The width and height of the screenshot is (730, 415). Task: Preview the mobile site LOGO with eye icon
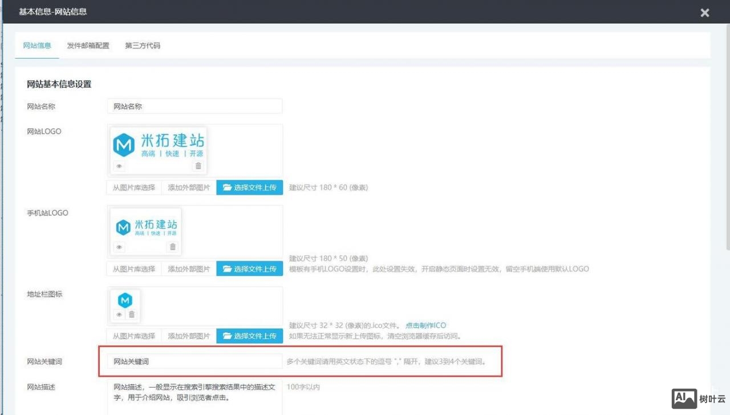119,246
